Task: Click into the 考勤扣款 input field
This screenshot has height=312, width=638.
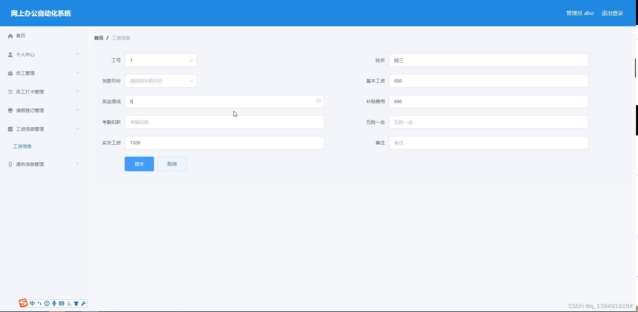Action: point(225,122)
